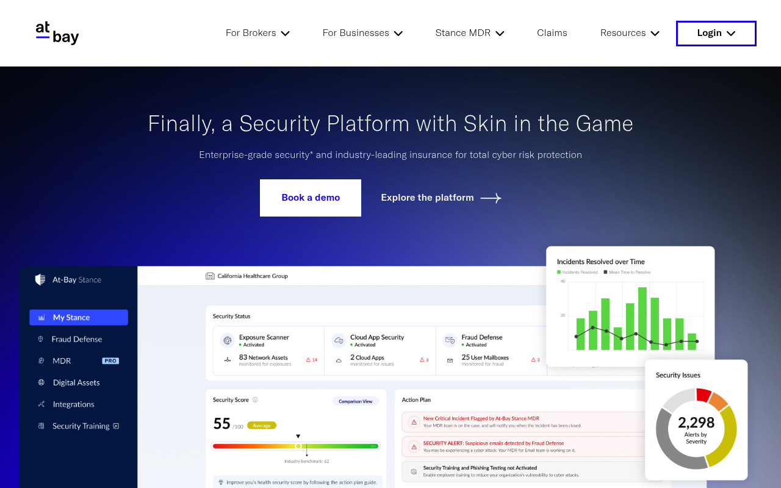This screenshot has width=781, height=488.
Task: Click the User Mailboxes warning count 3
Action: [x=535, y=360]
